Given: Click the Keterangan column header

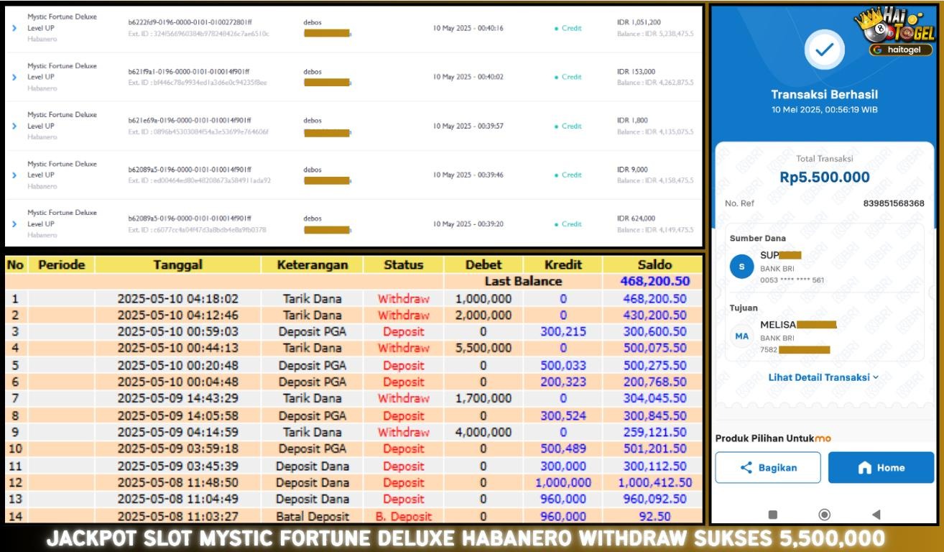Looking at the screenshot, I should (x=313, y=264).
